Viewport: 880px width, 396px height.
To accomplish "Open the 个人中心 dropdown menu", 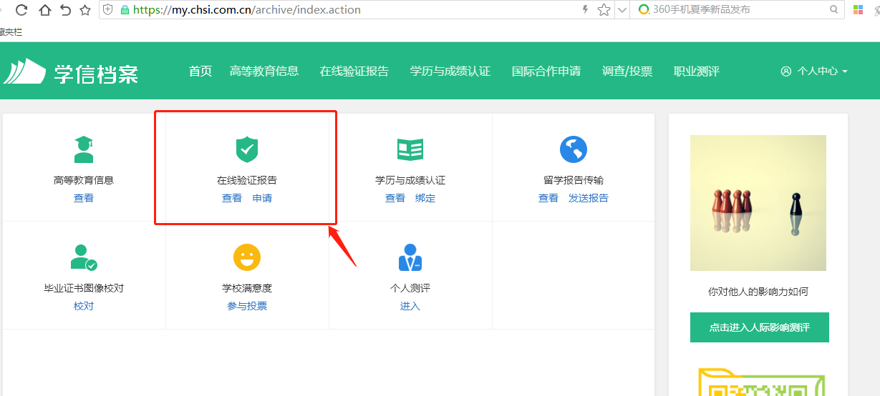I will click(814, 71).
